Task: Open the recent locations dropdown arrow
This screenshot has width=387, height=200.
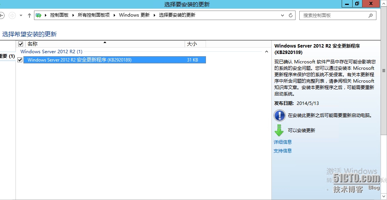Action: (21, 15)
